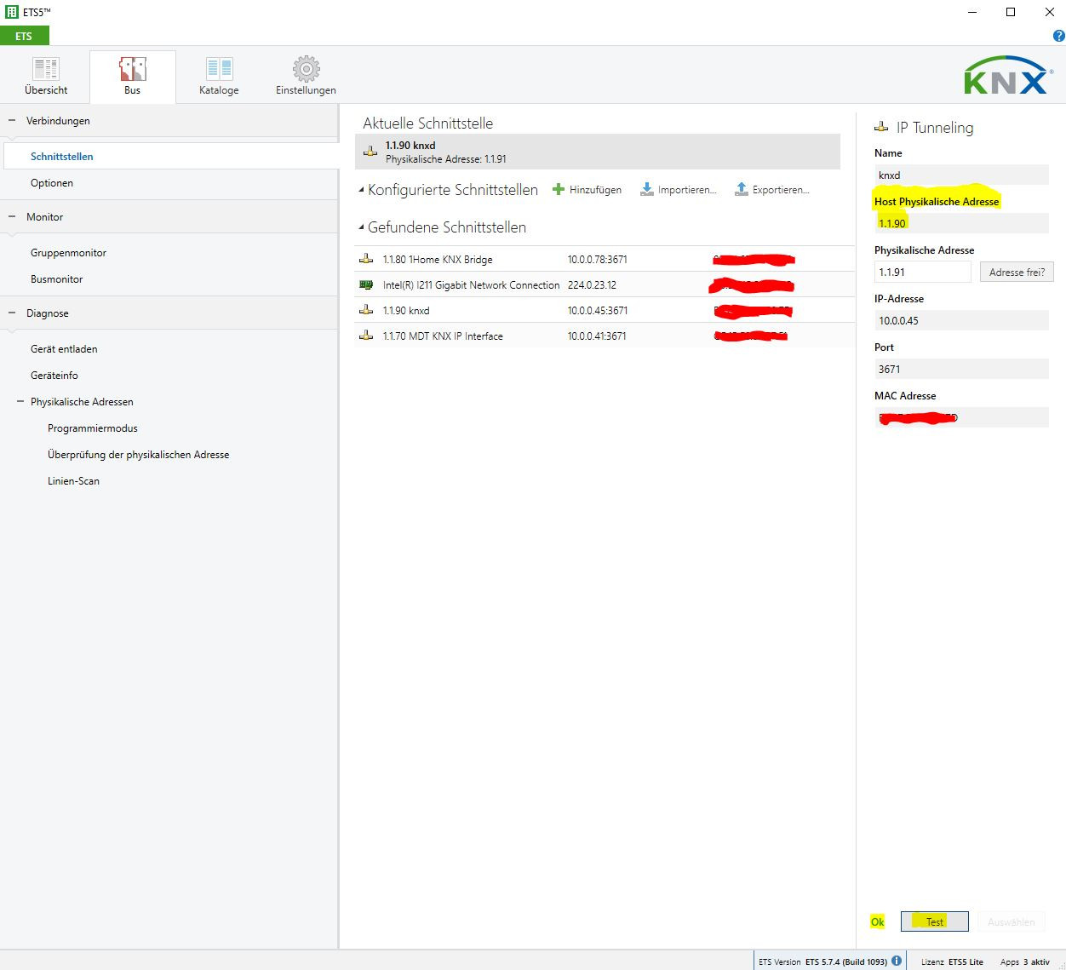Click multicast address 224.0.23.12
This screenshot has width=1066, height=970.
point(592,285)
